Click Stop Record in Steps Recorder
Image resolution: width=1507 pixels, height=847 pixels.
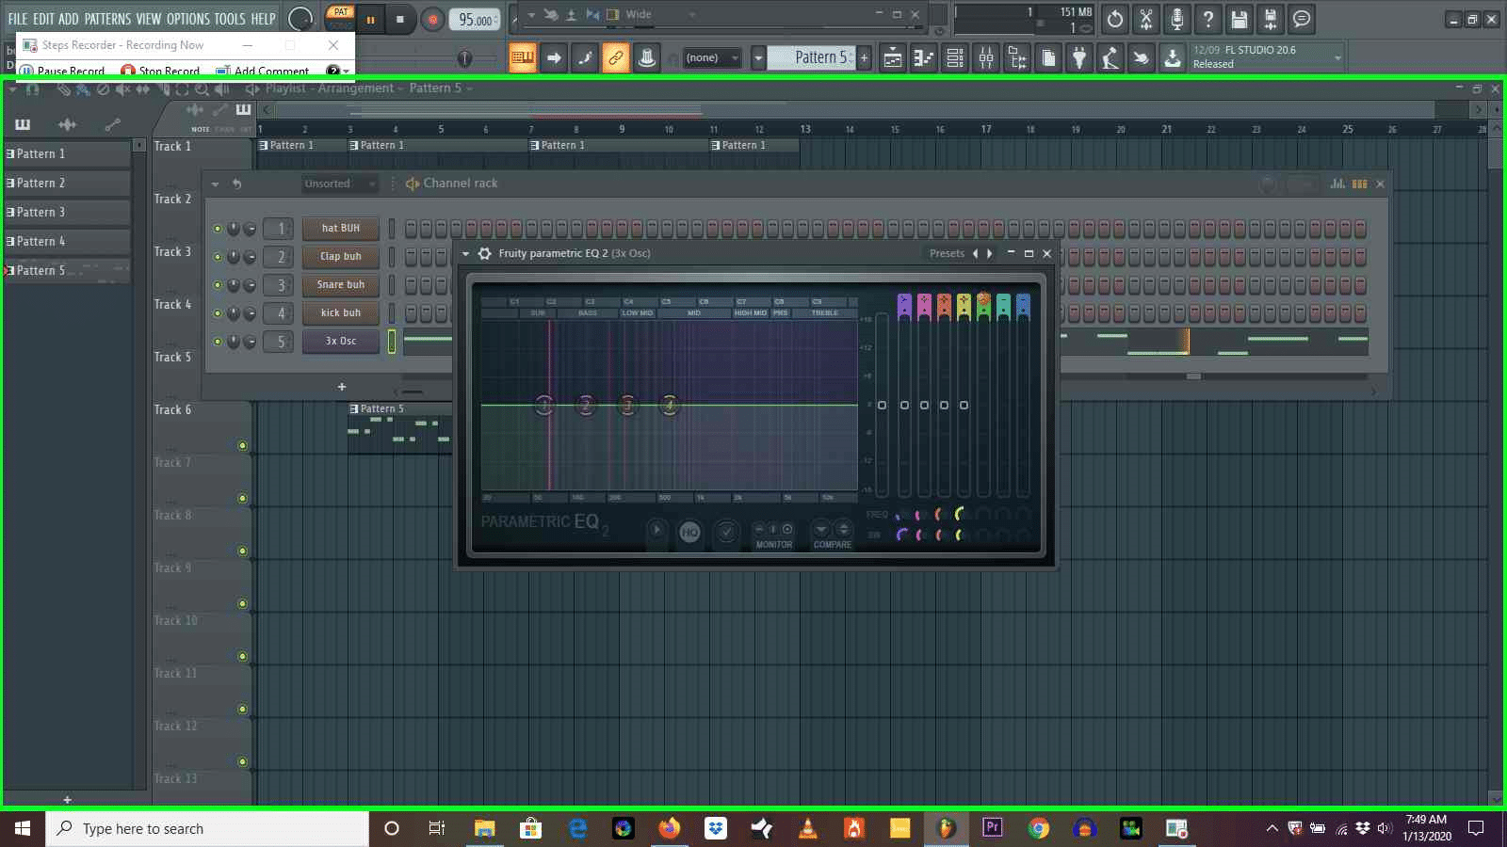point(160,71)
